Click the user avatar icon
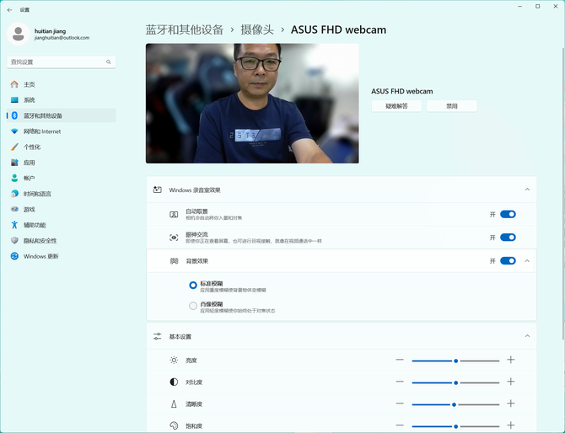The height and width of the screenshot is (433, 565). pos(18,34)
